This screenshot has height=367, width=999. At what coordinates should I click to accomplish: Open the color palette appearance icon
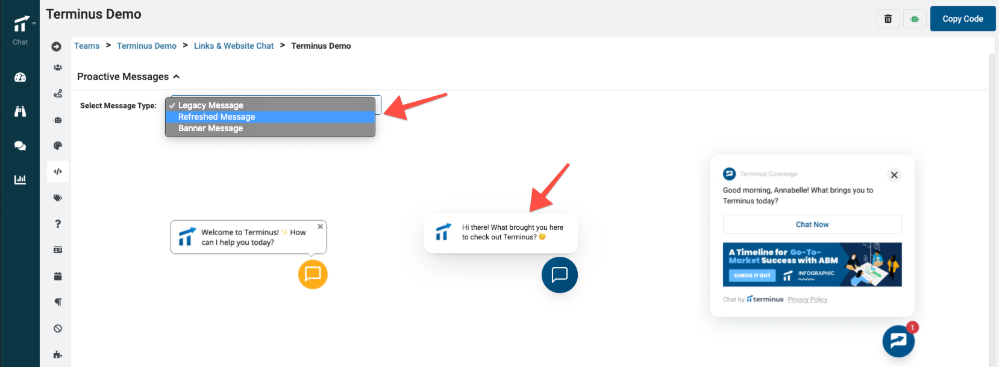58,146
